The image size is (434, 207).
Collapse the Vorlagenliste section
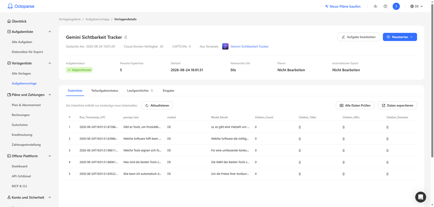point(50,63)
